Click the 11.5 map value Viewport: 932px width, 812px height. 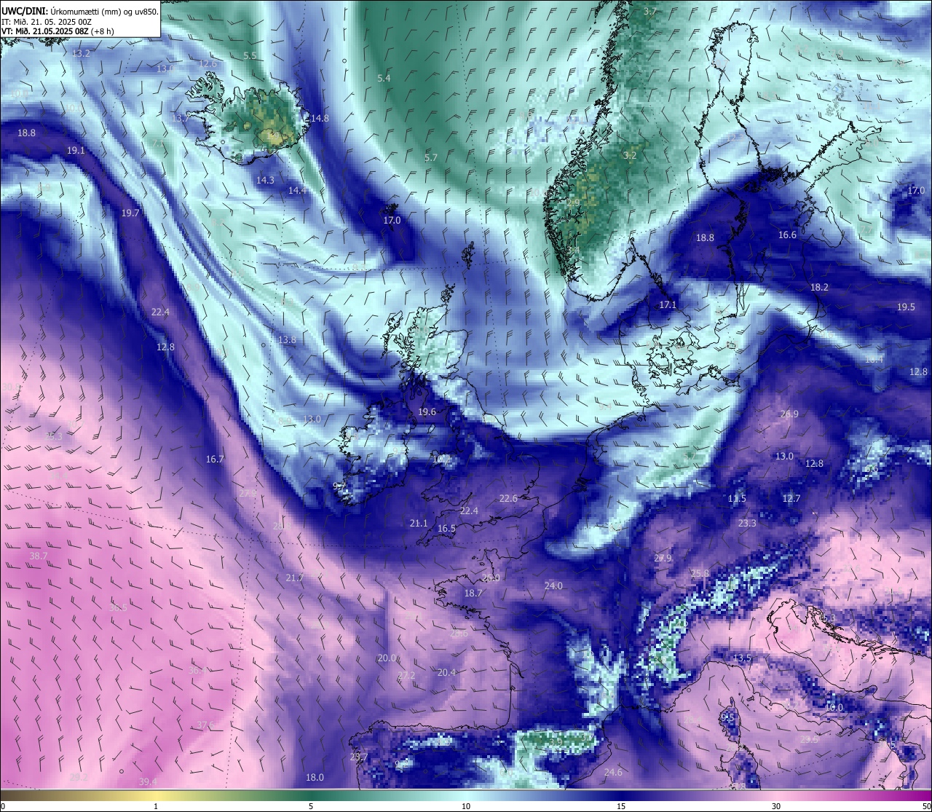point(737,499)
